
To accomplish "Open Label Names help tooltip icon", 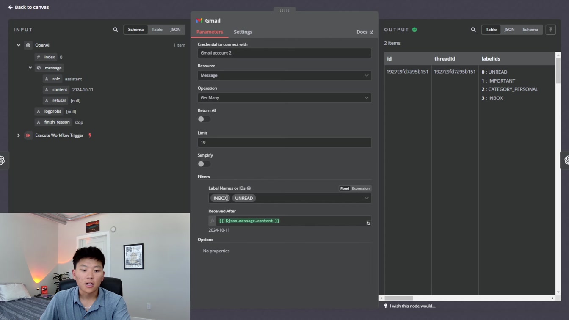I will (x=249, y=188).
